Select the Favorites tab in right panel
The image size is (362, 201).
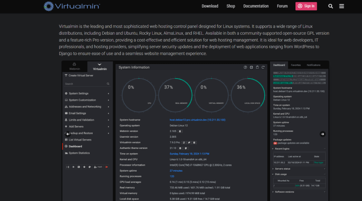(296, 65)
